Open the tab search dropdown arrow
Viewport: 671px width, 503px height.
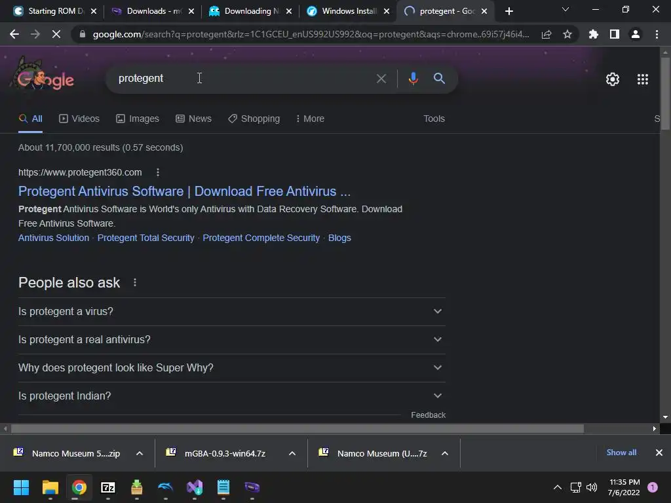pyautogui.click(x=566, y=9)
